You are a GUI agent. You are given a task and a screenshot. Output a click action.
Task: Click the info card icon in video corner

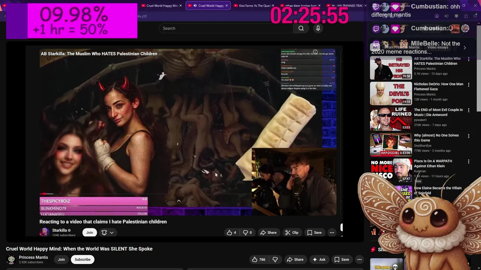point(315,52)
